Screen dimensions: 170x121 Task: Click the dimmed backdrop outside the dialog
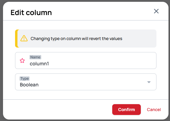click(1, 60)
